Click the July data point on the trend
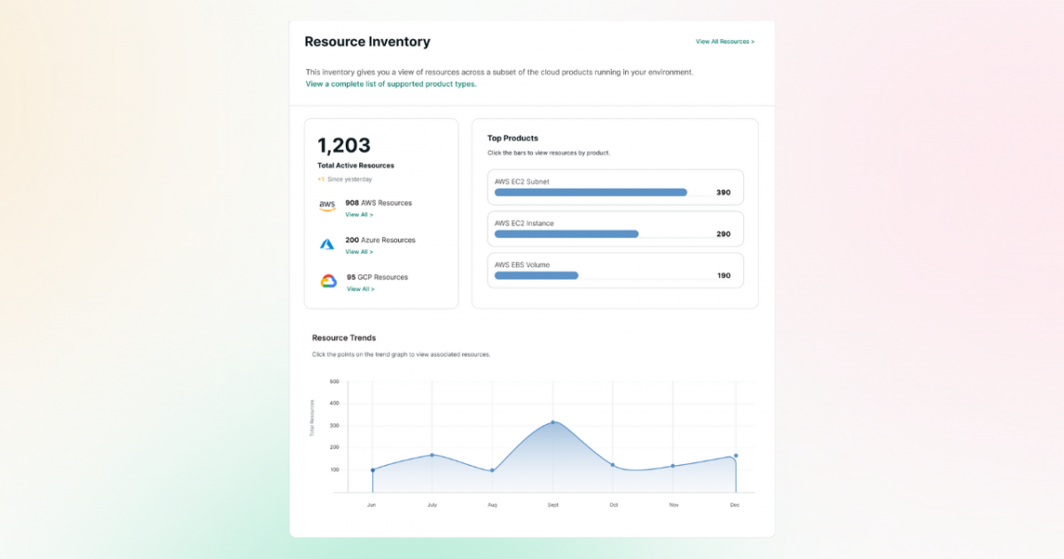 tap(432, 454)
